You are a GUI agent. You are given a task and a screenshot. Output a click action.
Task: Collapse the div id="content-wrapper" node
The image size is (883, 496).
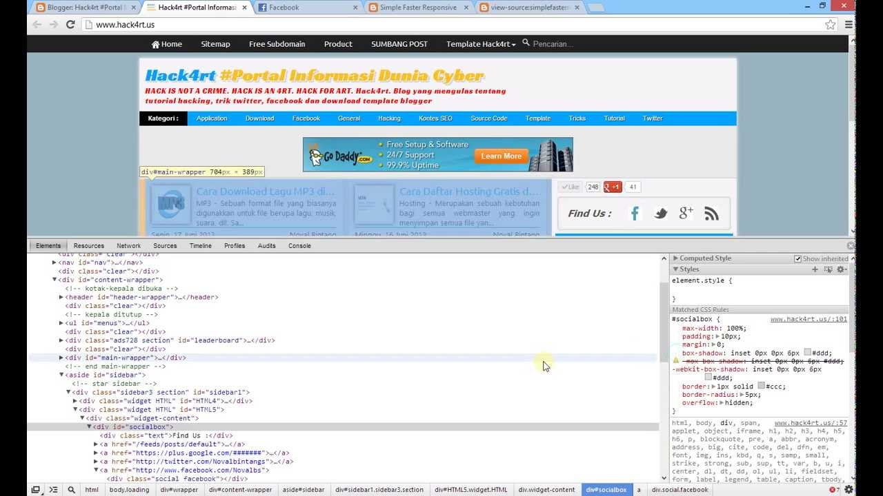54,280
